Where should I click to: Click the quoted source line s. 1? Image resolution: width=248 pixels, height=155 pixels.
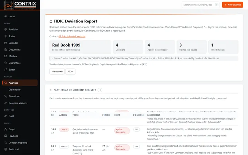pos(144,58)
